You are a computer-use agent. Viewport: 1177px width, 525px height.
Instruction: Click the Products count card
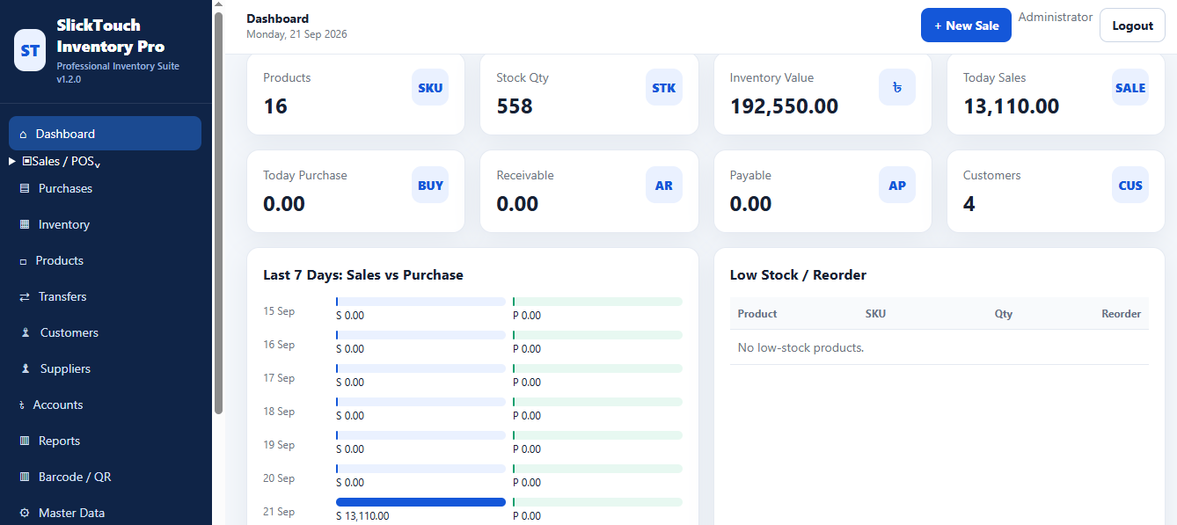[x=355, y=94]
